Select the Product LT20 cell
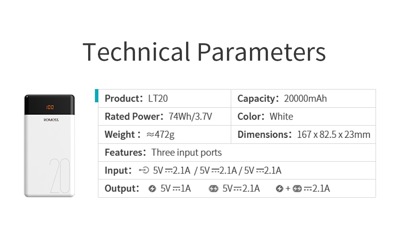The height and width of the screenshot is (238, 396). point(165,98)
